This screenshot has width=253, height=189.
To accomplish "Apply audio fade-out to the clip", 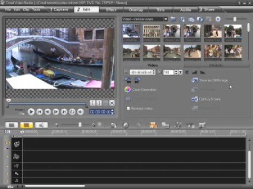I will coord(203,72).
